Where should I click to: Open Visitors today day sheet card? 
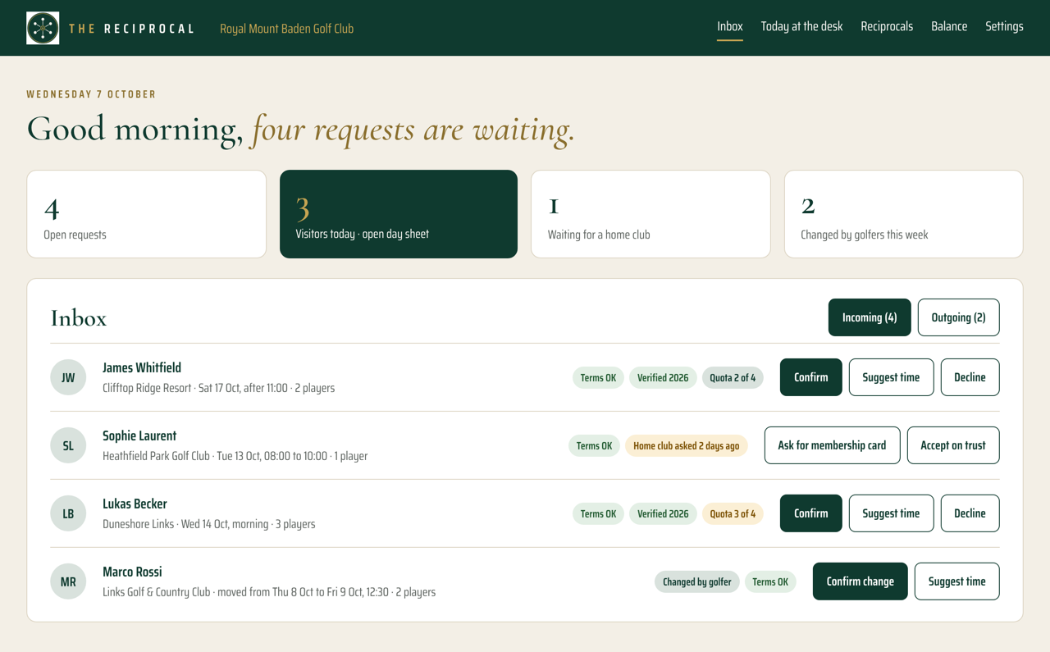399,214
